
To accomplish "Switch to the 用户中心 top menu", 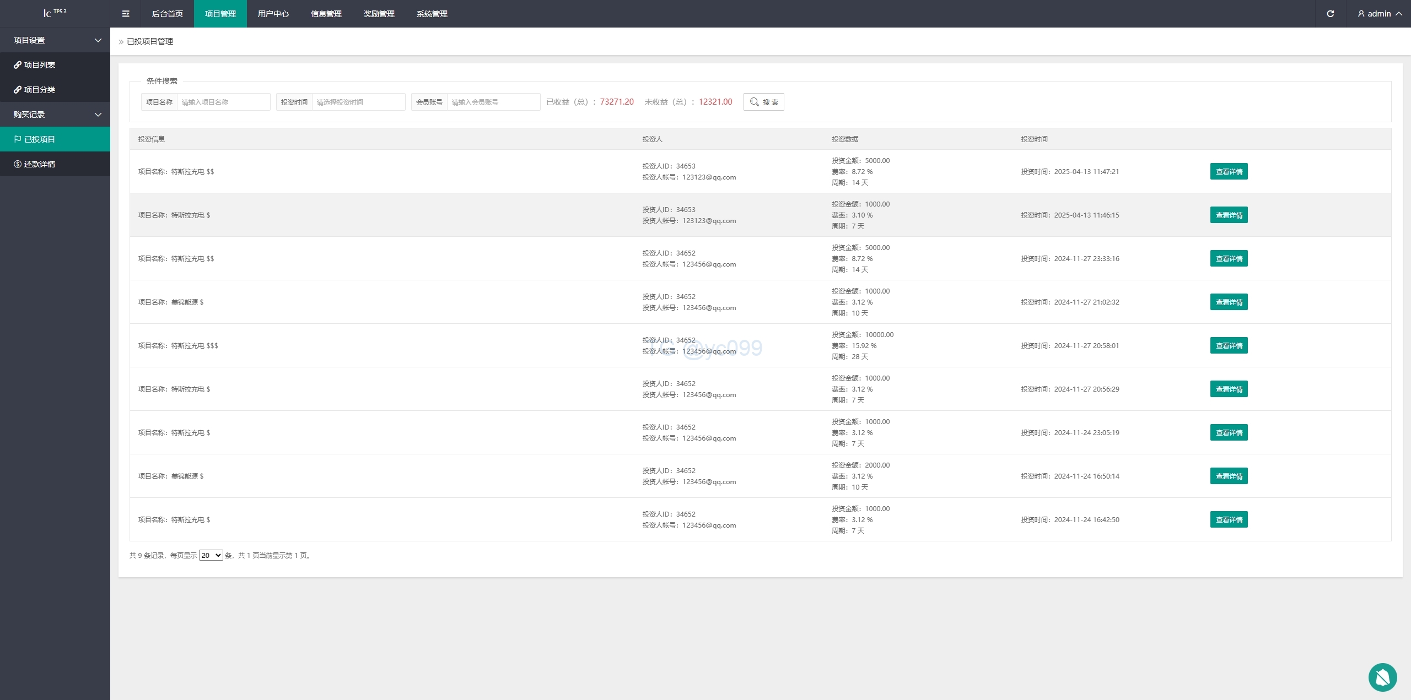I will (273, 14).
